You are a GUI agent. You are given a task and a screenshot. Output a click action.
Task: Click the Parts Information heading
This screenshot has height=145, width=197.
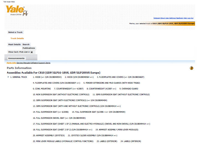pyautogui.click(x=19, y=68)
